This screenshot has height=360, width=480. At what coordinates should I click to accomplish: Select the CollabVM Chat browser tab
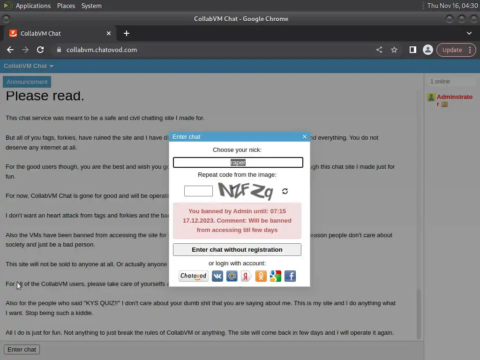coord(60,33)
